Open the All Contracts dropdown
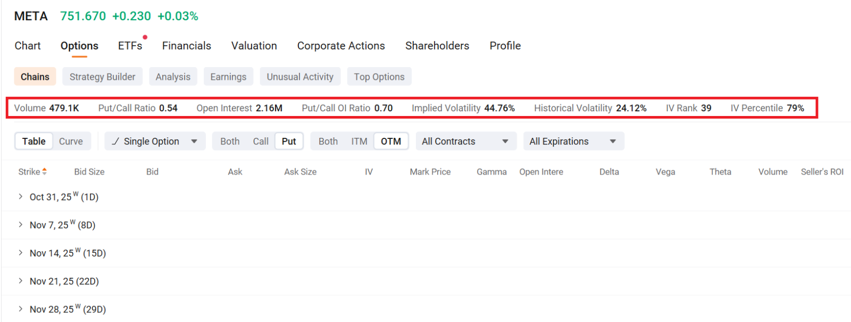The width and height of the screenshot is (851, 322). coord(466,141)
